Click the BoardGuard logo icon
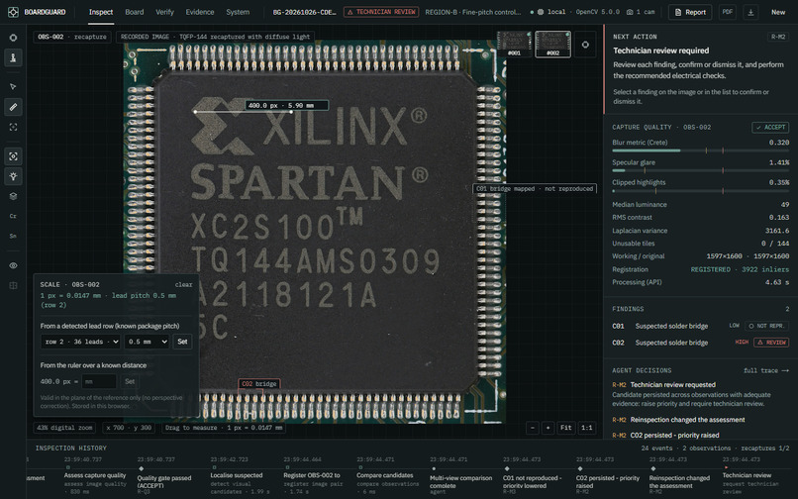This screenshot has width=798, height=499. point(13,12)
